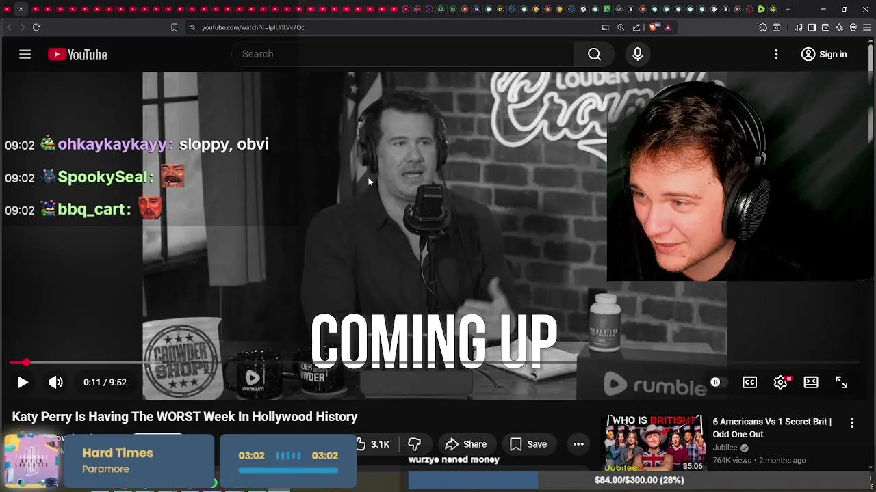The image size is (876, 492).
Task: Open site settings icon beside URL
Action: (192, 27)
